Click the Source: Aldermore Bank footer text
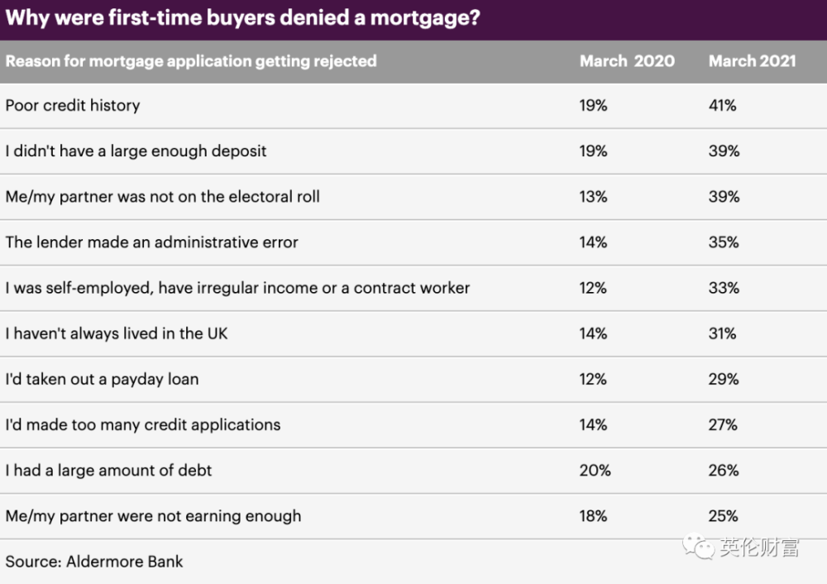Screen dimensions: 827x584 94,561
